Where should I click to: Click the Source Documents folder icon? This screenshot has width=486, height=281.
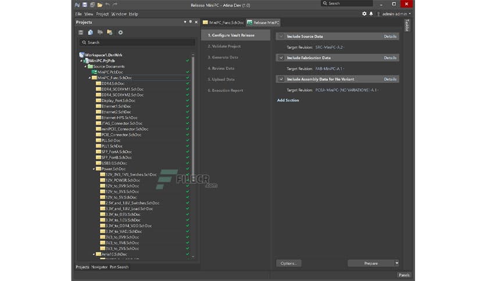coord(90,66)
